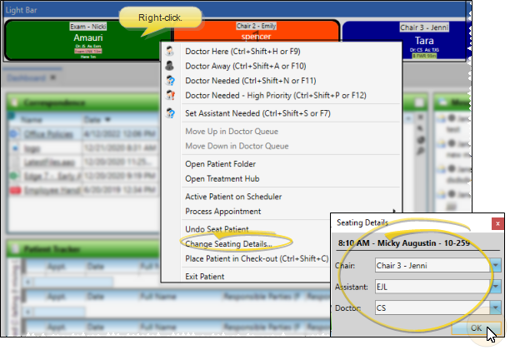Click the Set Assistant Needed icon
Screen dimensions: 515x355
click(x=171, y=114)
